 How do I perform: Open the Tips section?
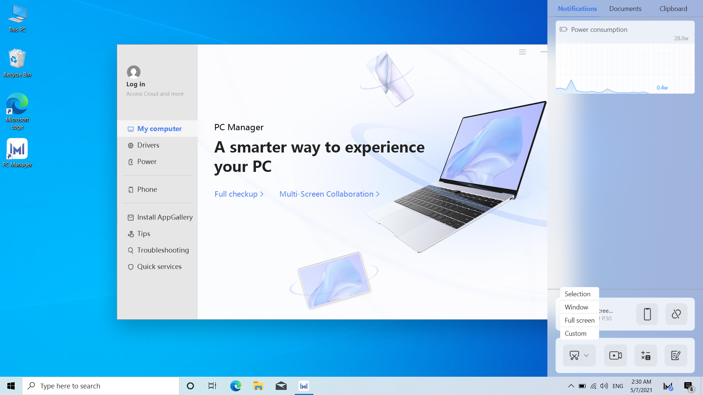point(157,234)
